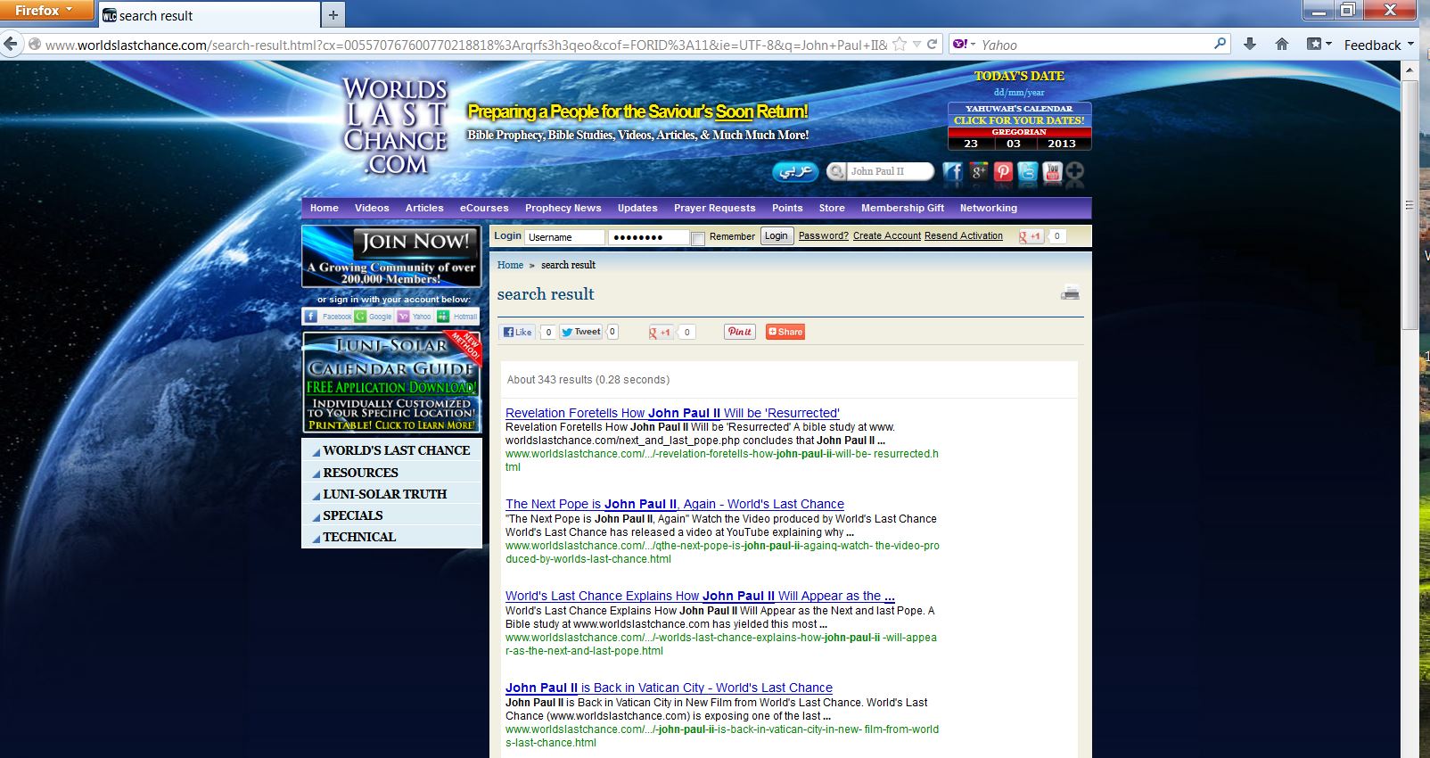Click the Yahoo search magnifier icon
Image resolution: width=1430 pixels, height=758 pixels.
[1220, 44]
